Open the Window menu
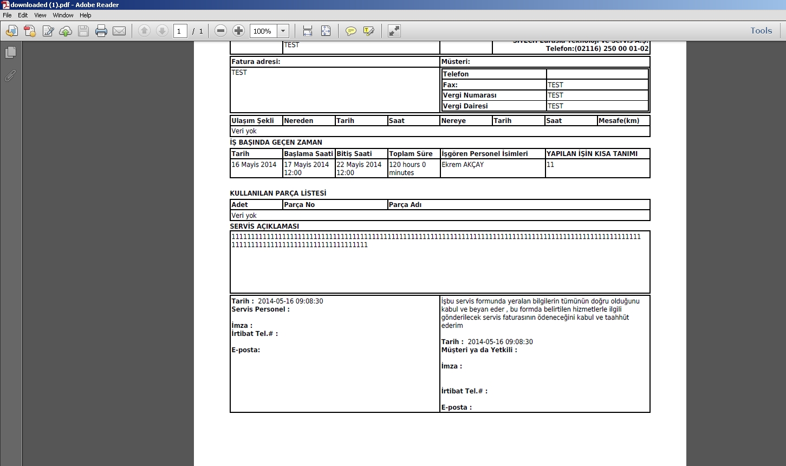Viewport: 786px width, 466px height. click(63, 15)
